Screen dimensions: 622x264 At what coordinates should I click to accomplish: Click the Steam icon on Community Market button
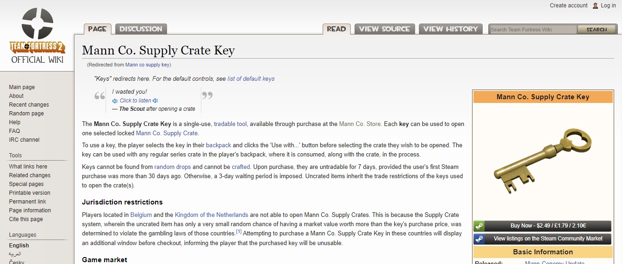click(x=479, y=239)
